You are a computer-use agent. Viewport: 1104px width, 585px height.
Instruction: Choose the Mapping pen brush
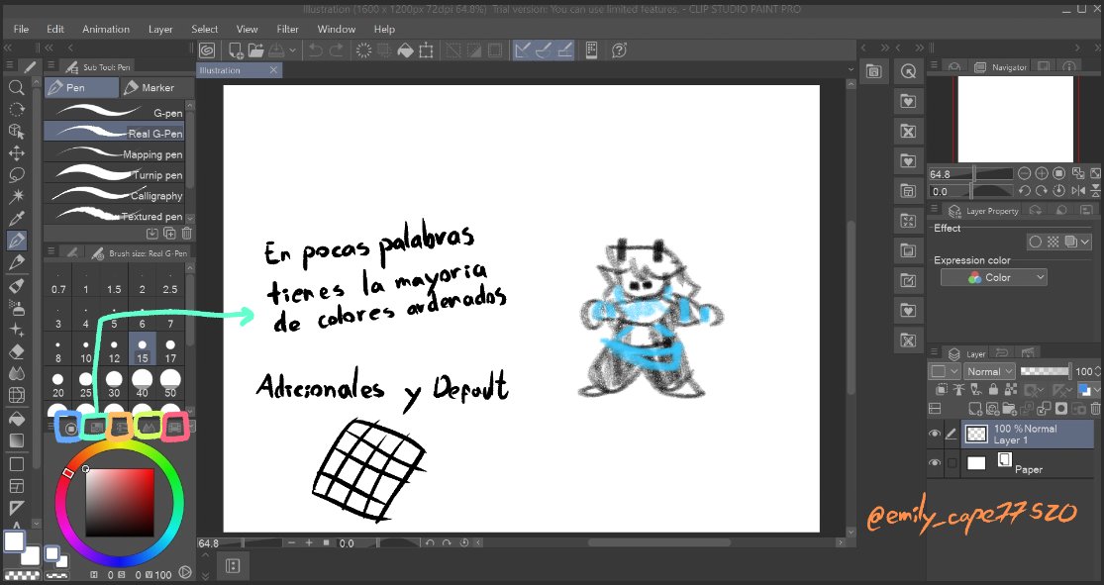coord(115,153)
